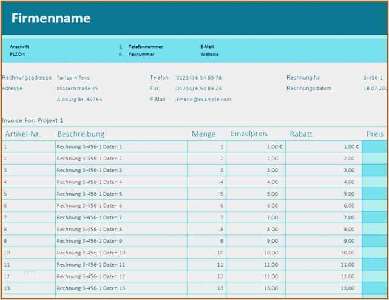Select the Tailspin Toys cell
The width and height of the screenshot is (389, 300).
tap(73, 78)
